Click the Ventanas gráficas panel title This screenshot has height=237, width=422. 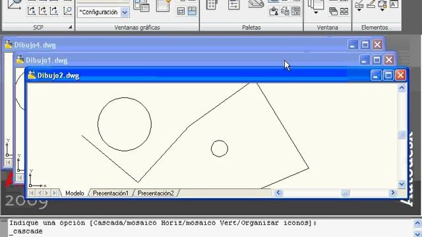click(137, 28)
